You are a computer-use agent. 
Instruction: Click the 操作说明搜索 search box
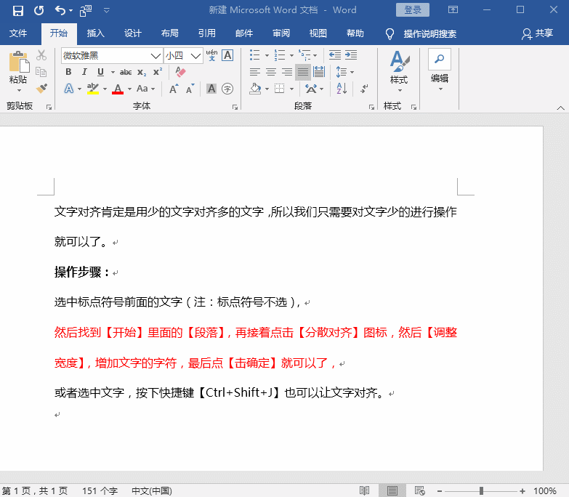click(429, 33)
